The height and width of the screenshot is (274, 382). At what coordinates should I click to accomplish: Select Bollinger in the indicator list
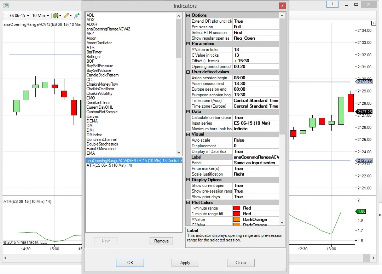pos(93,57)
